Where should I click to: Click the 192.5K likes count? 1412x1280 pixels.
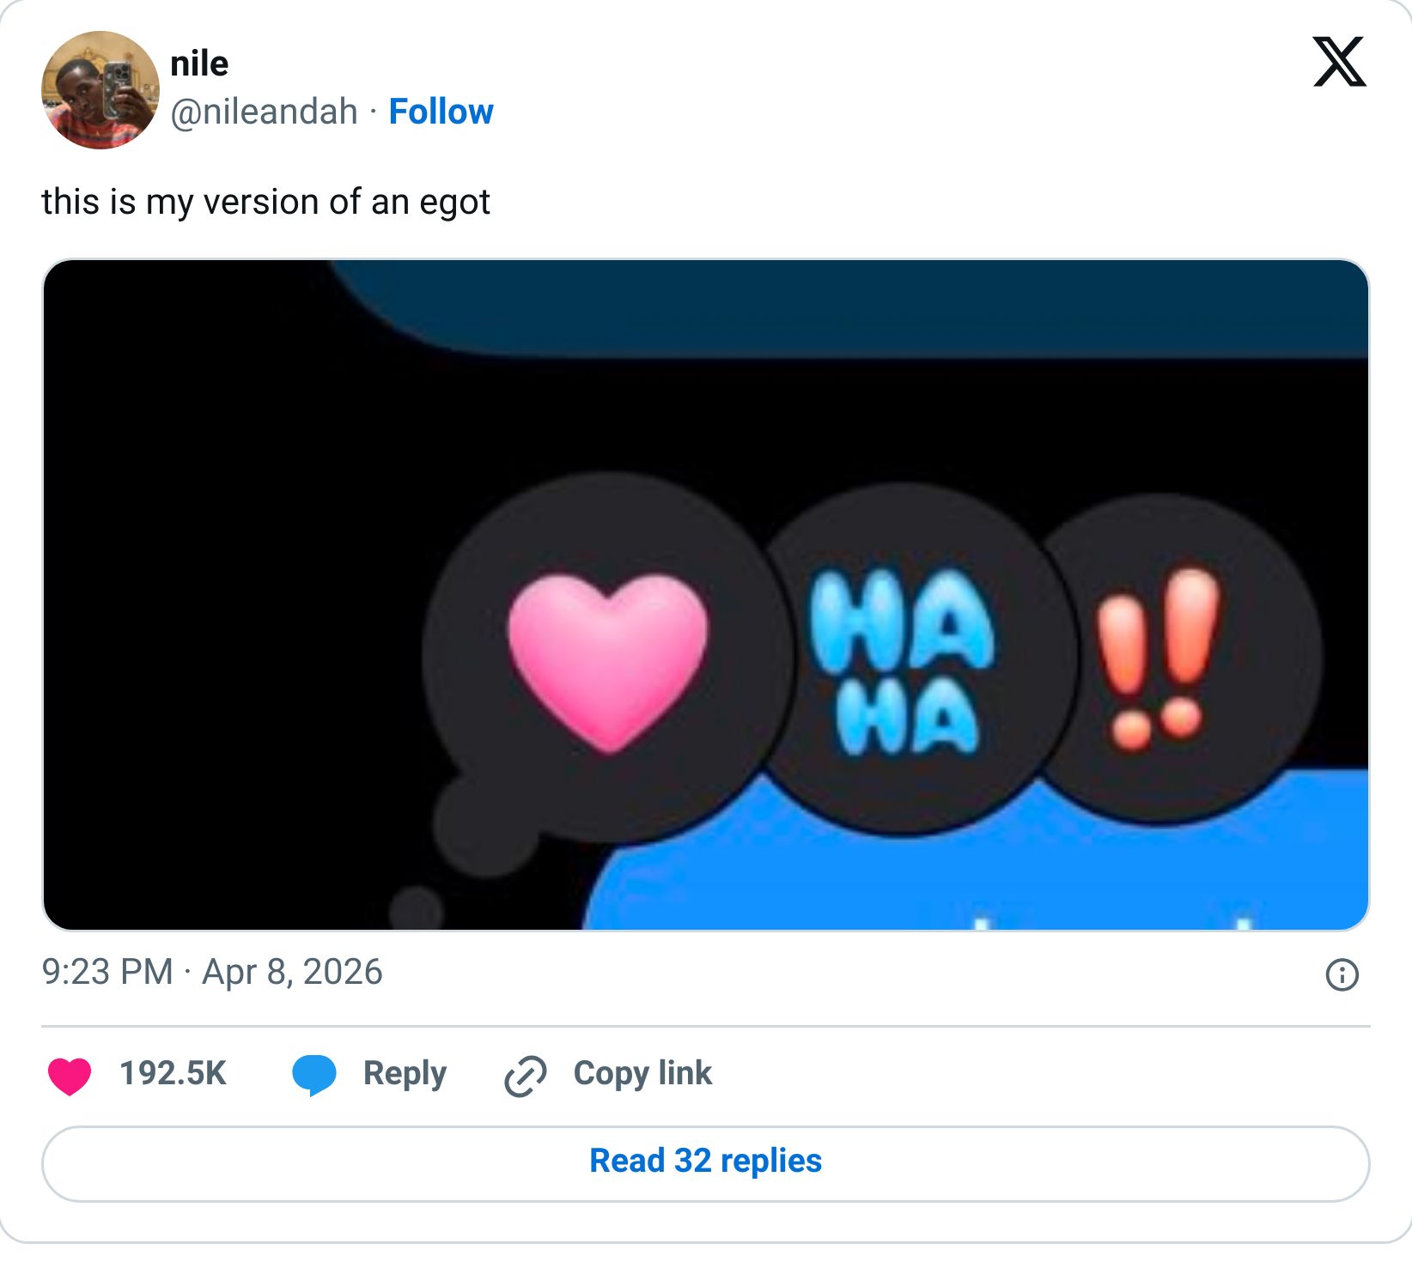pyautogui.click(x=173, y=1073)
